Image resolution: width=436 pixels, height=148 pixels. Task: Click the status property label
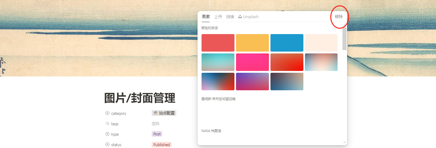(x=116, y=145)
